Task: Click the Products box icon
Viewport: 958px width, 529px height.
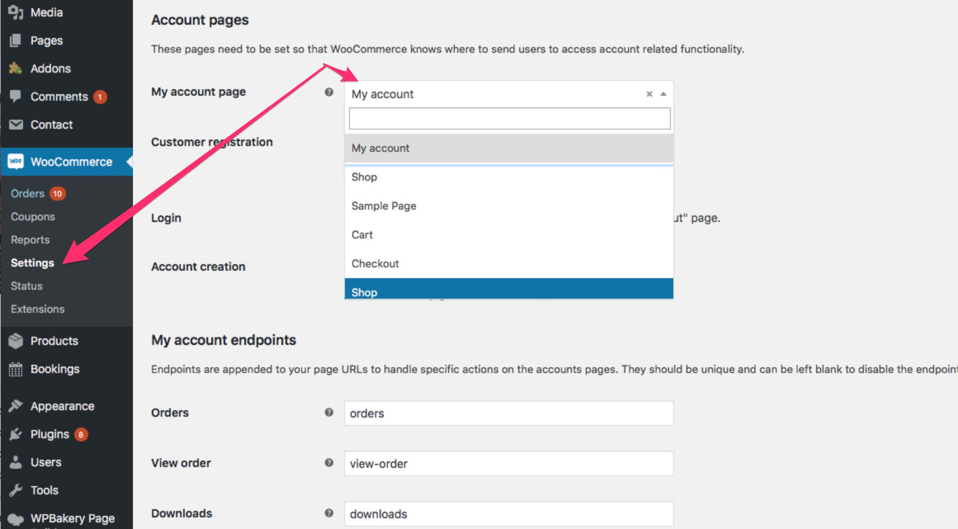Action: click(16, 341)
